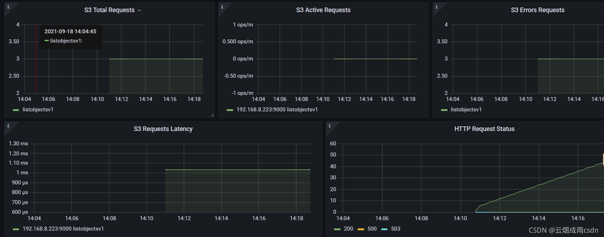
Task: Click the 1 ops/m axis label
Action: pyautogui.click(x=243, y=25)
